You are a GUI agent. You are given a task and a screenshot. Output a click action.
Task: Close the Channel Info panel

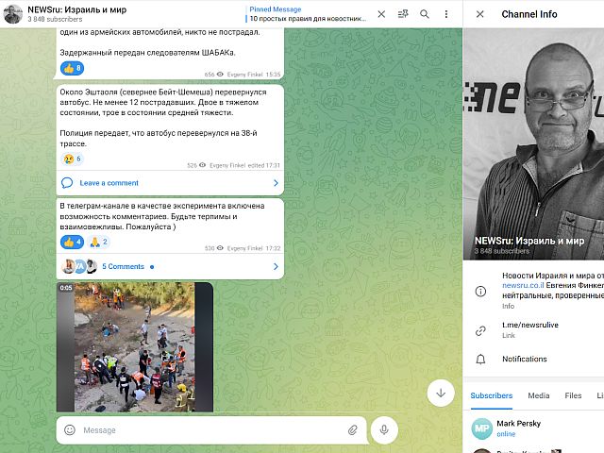pyautogui.click(x=480, y=14)
